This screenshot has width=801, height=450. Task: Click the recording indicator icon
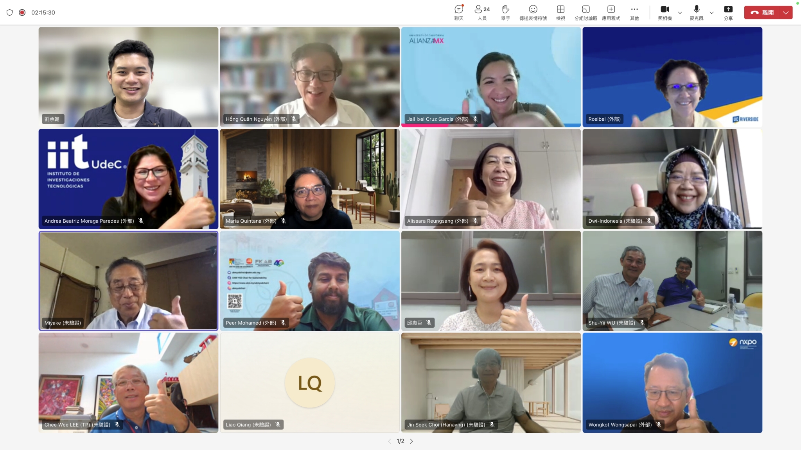click(22, 12)
